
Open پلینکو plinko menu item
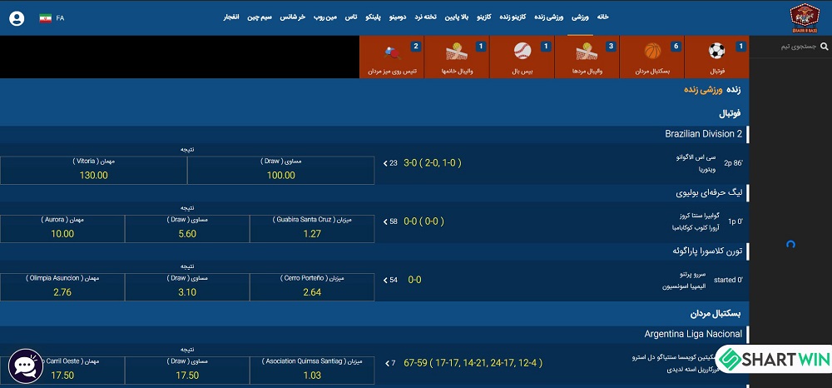[x=373, y=17]
